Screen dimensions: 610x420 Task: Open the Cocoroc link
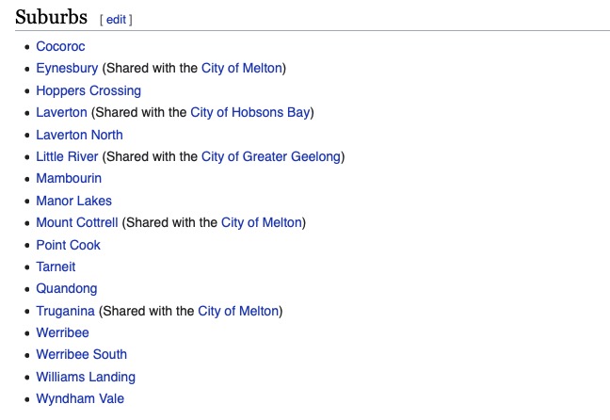pos(60,46)
